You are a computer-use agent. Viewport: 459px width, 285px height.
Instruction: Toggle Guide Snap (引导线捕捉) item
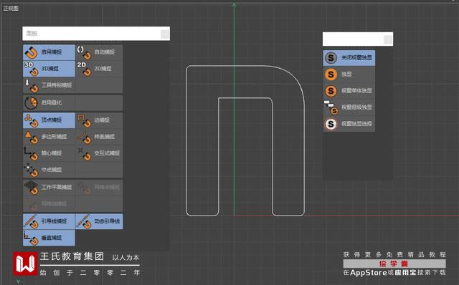click(49, 221)
